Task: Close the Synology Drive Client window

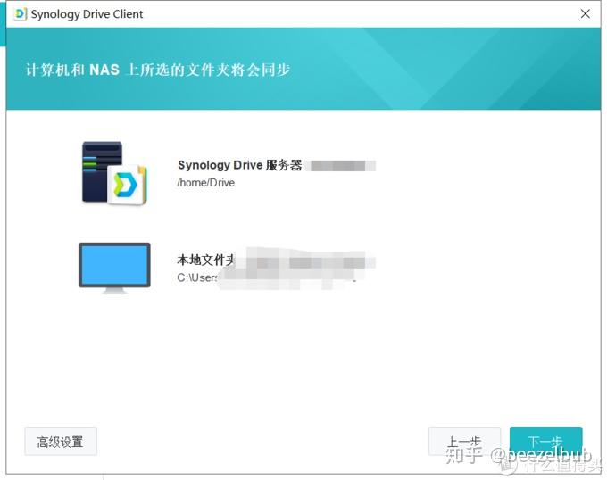Action: (x=585, y=14)
